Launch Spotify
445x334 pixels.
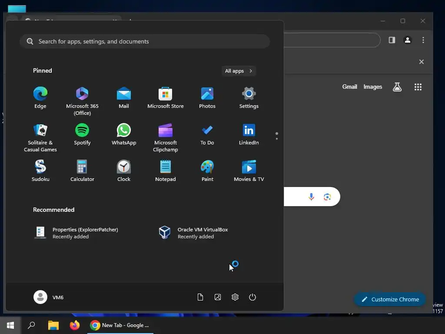pyautogui.click(x=82, y=134)
